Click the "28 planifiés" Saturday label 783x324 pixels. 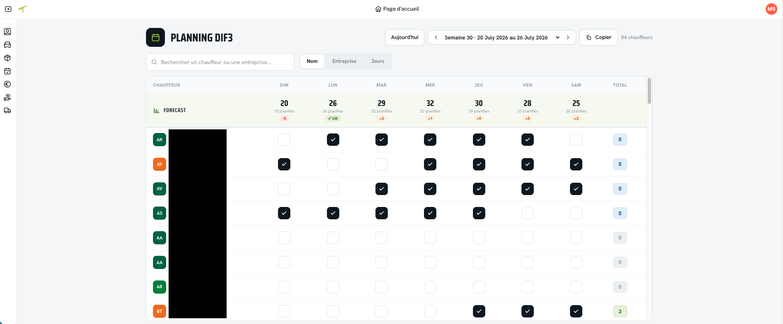[x=576, y=111]
